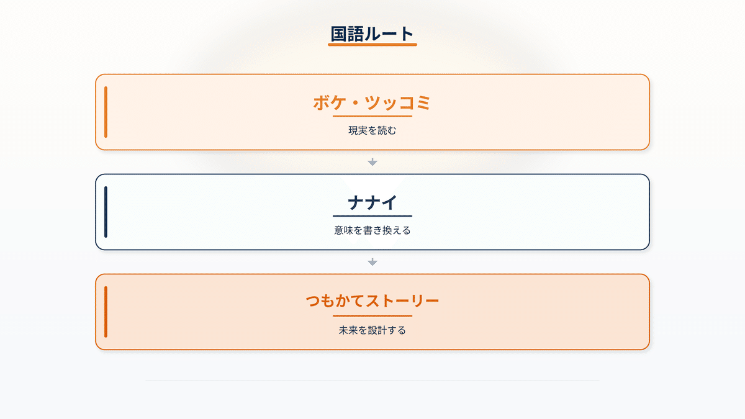Select the ナナイ heading text
Screen dimensions: 745x419
(372, 203)
